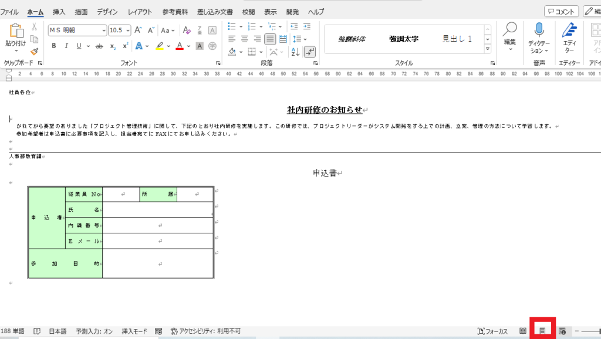
Task: Launch the Editor pen tool
Action: [x=569, y=30]
